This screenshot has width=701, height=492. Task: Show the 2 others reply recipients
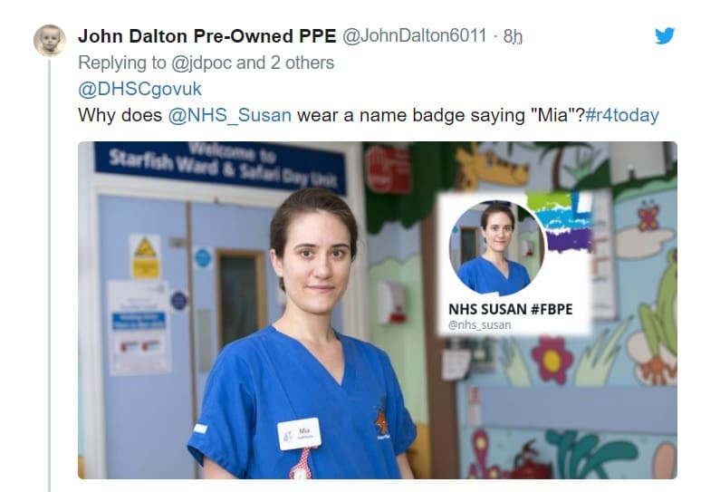(x=302, y=63)
